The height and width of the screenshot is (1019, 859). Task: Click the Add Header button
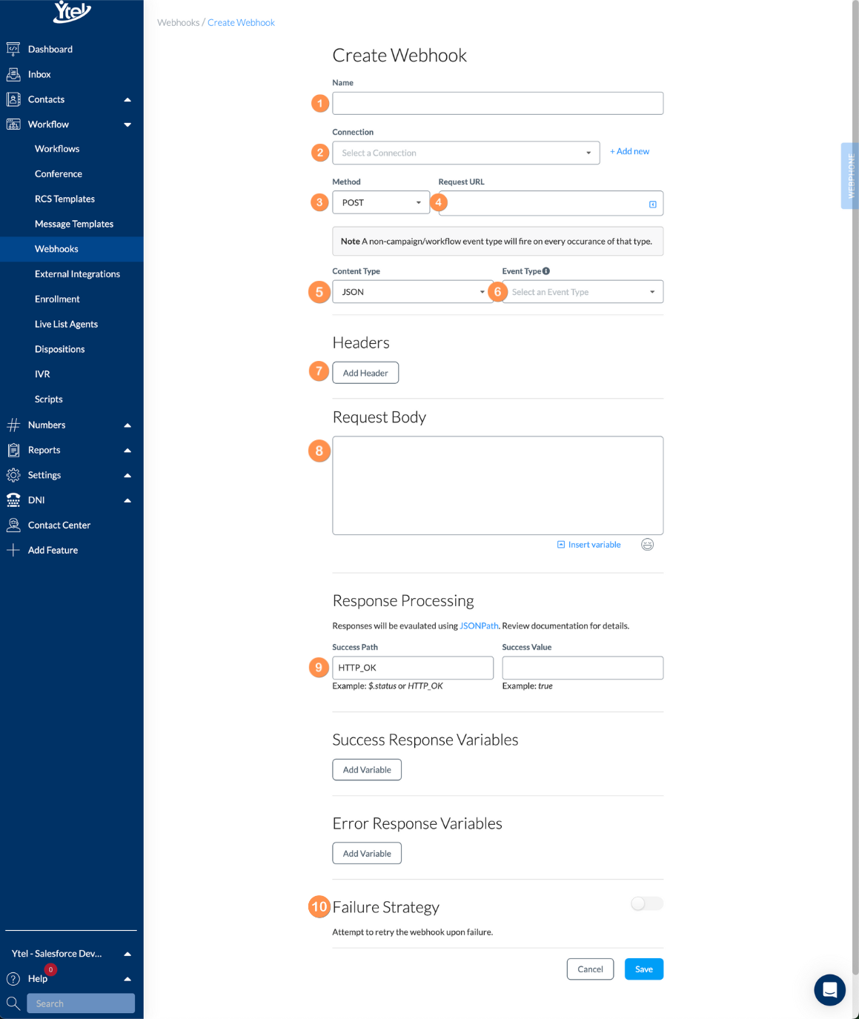coord(365,373)
